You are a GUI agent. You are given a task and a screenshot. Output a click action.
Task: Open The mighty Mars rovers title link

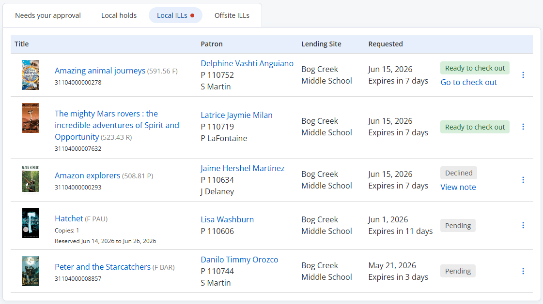point(117,125)
